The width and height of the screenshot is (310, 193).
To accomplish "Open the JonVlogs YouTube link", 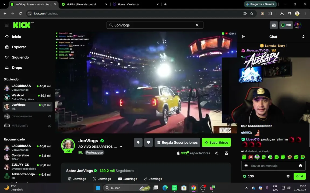I will coord(128,179).
